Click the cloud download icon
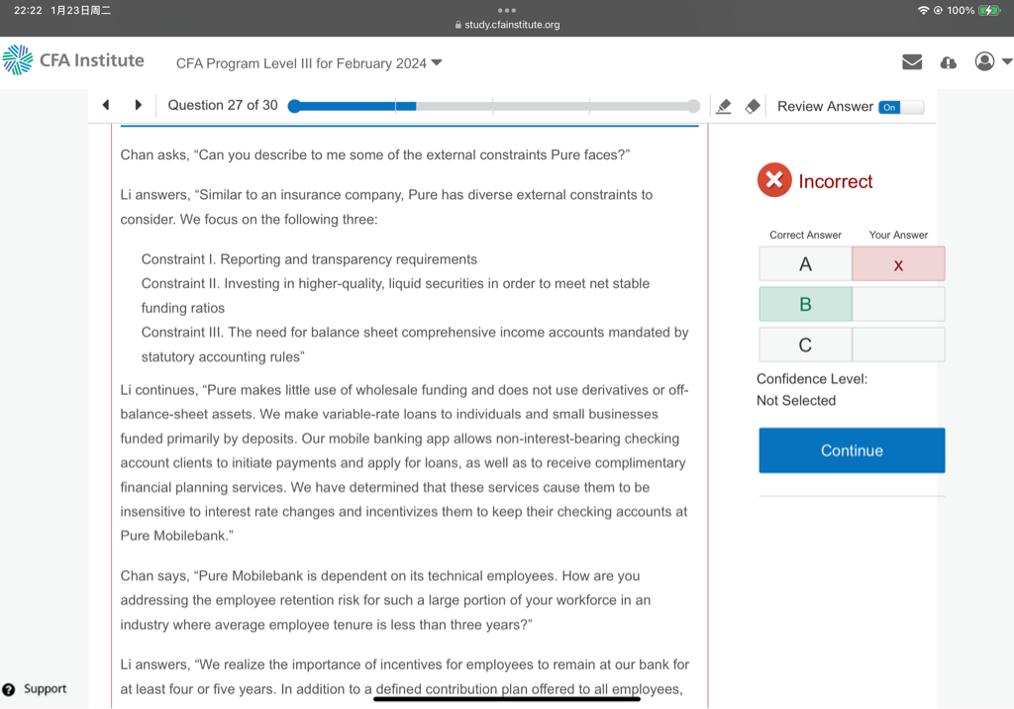This screenshot has height=709, width=1014. [948, 62]
